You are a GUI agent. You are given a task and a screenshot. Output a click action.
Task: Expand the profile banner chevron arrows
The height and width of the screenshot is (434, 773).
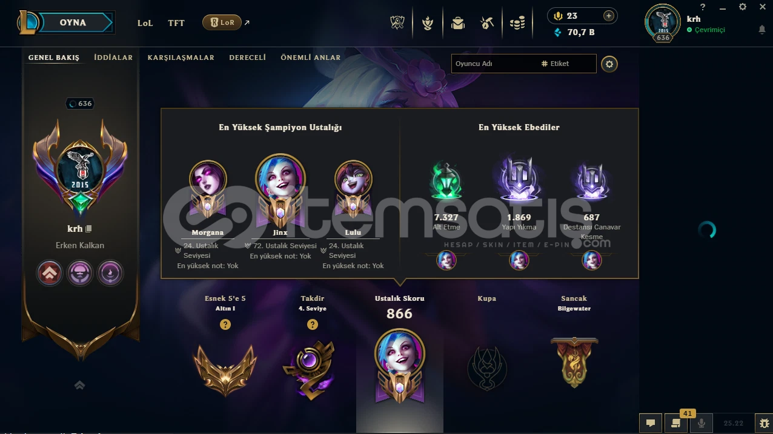click(x=79, y=385)
